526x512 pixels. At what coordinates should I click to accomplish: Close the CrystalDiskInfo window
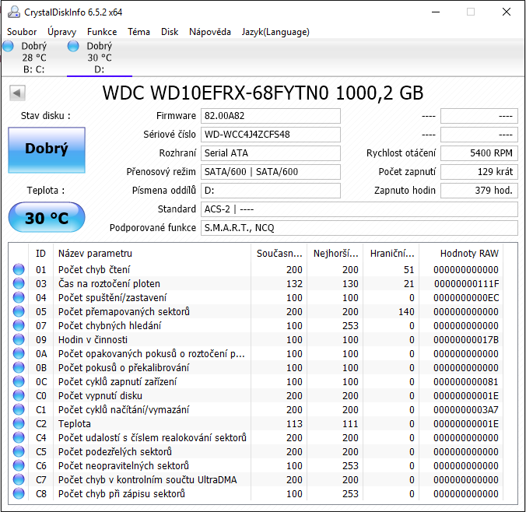click(507, 12)
